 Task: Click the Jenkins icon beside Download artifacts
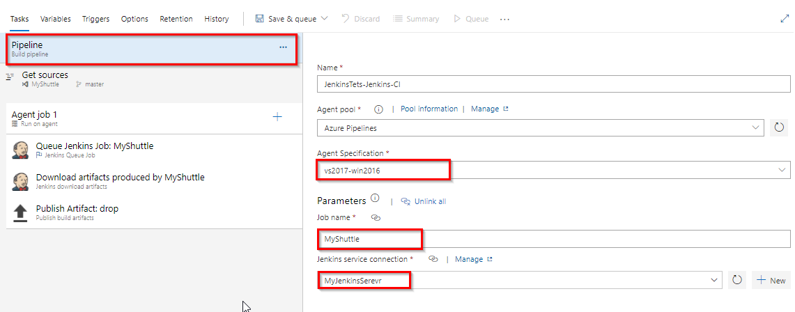[20, 182]
